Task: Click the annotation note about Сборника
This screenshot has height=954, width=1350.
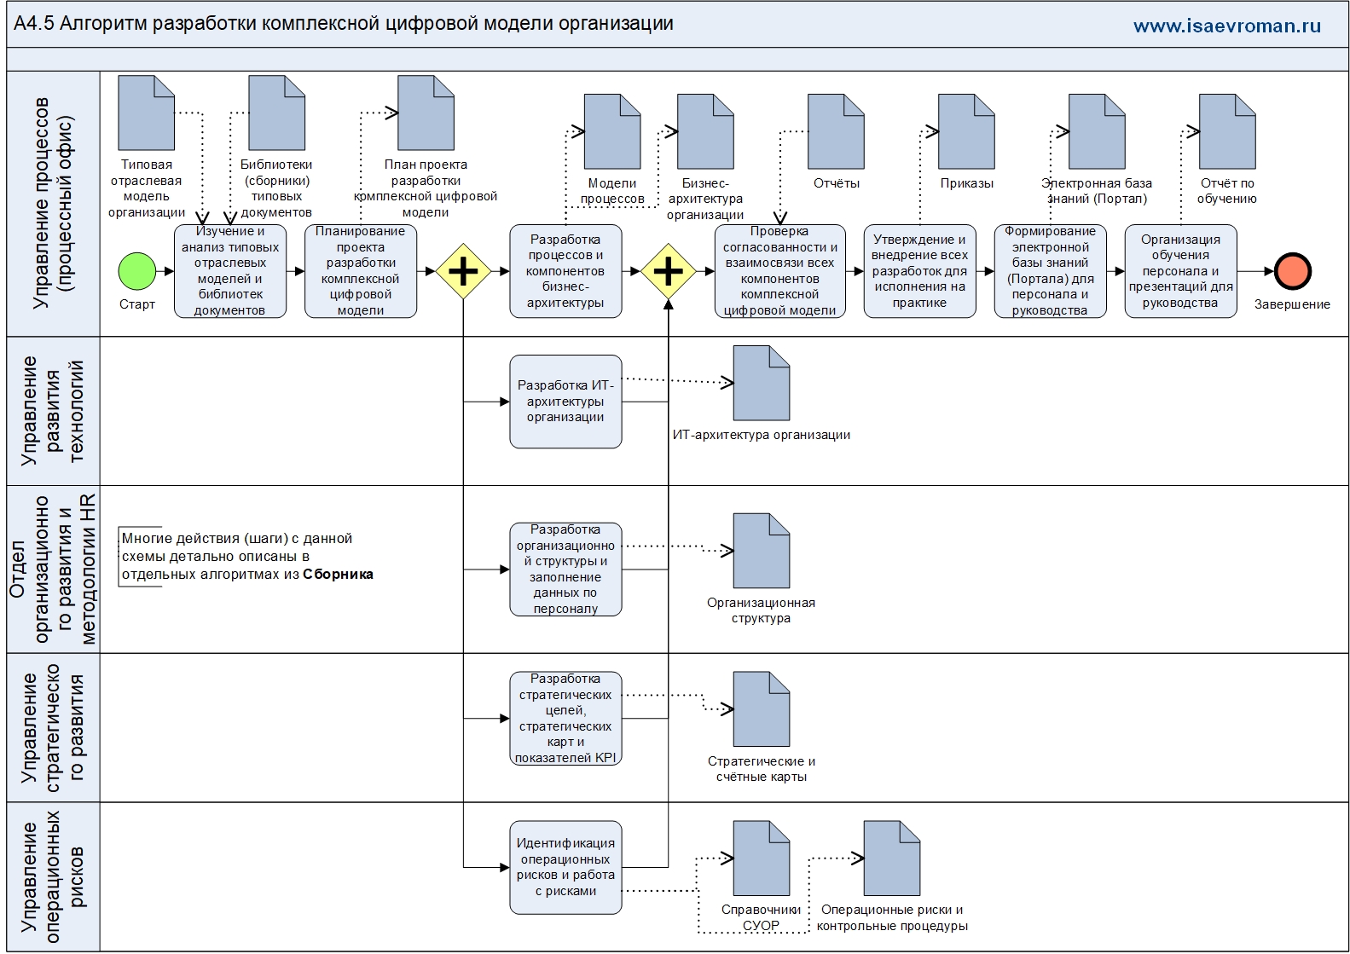Action: tap(247, 557)
